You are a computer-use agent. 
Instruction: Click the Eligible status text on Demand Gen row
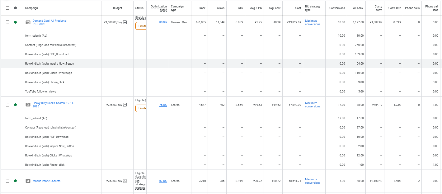pos(141,18)
